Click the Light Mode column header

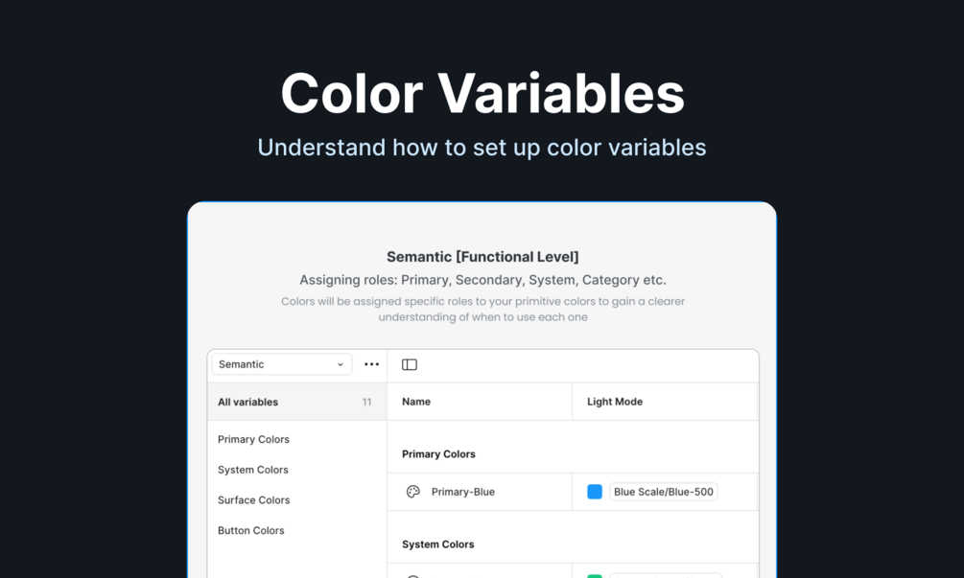tap(615, 402)
